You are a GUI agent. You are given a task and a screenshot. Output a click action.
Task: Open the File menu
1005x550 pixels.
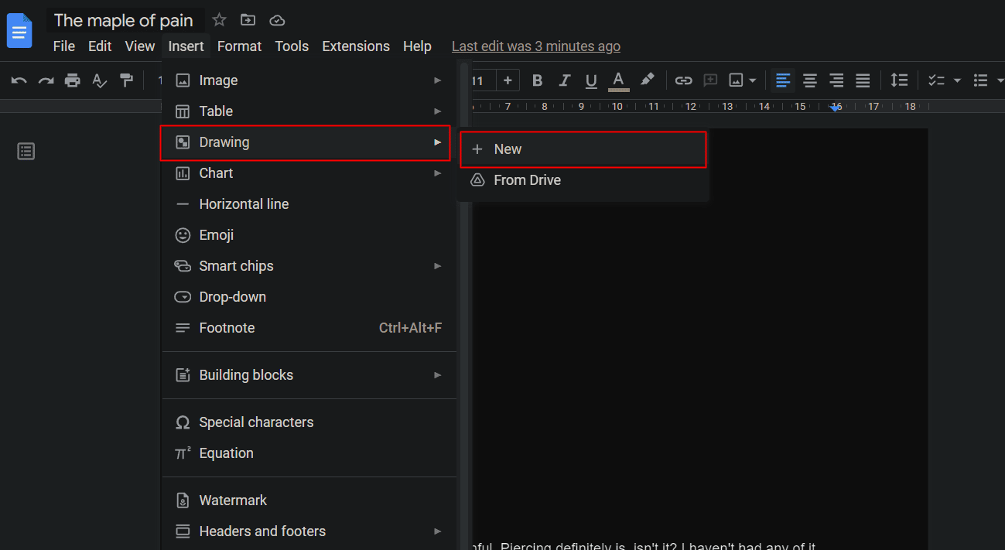coord(64,46)
